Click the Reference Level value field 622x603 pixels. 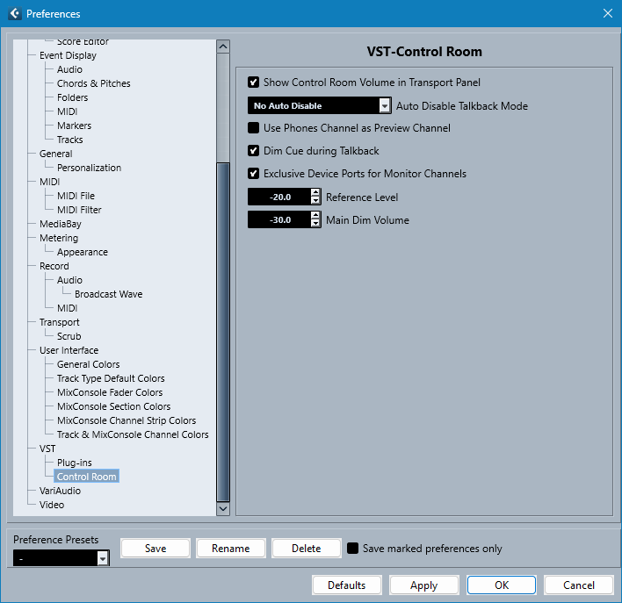click(x=279, y=197)
